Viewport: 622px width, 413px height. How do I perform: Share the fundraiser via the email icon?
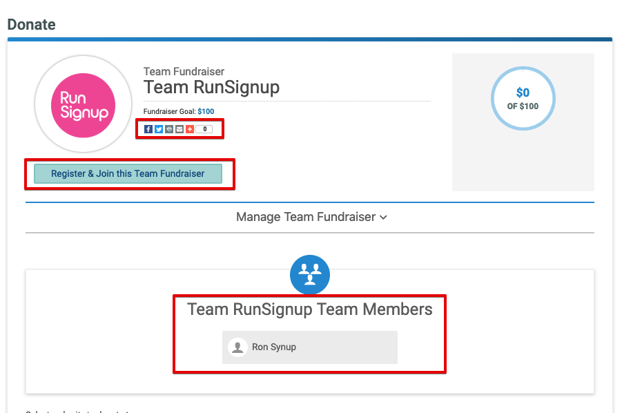click(x=179, y=129)
